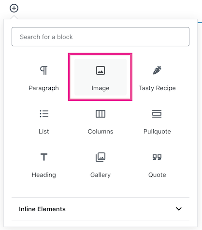This screenshot has width=202, height=230.
Task: Choose the Gallery stacked-images icon
Action: (101, 157)
